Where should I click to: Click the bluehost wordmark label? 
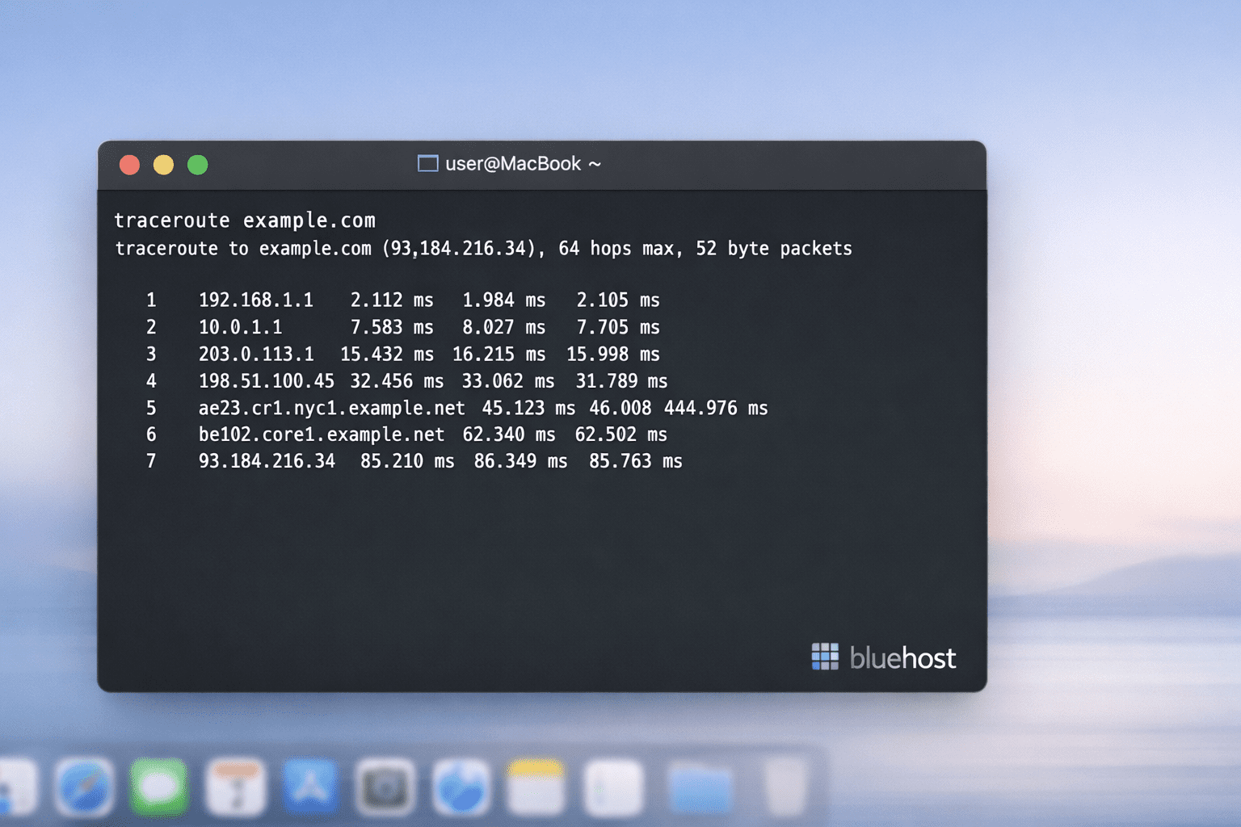902,658
